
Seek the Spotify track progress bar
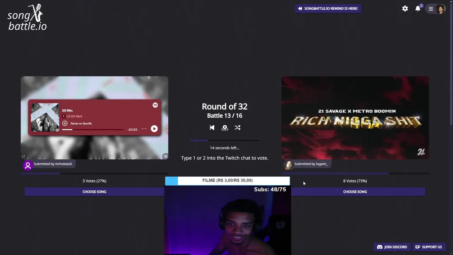tap(93, 130)
